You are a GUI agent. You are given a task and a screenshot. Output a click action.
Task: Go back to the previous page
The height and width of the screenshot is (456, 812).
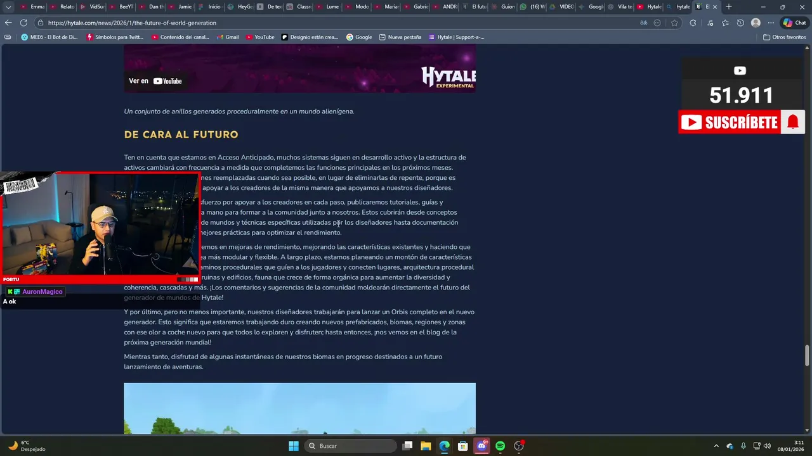8,22
